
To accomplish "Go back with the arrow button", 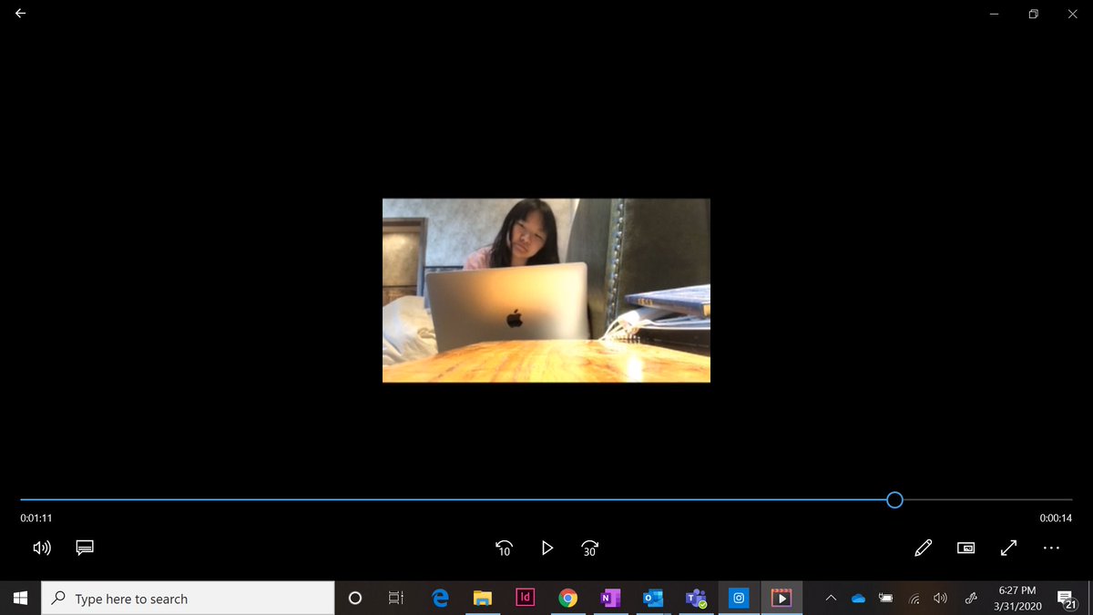I will pyautogui.click(x=20, y=14).
